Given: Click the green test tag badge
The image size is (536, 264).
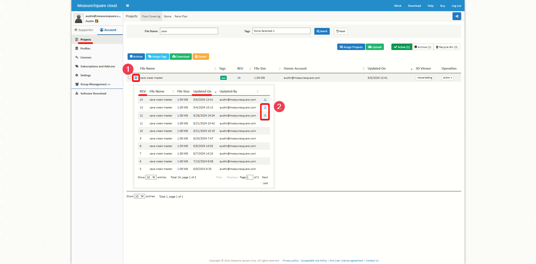Looking at the screenshot, I should 223,78.
